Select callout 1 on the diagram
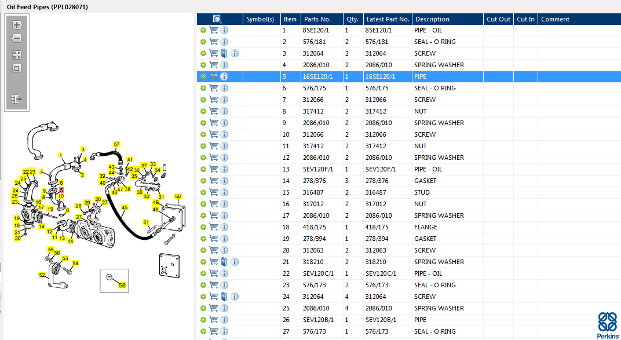This screenshot has height=340, width=621. pyautogui.click(x=61, y=155)
